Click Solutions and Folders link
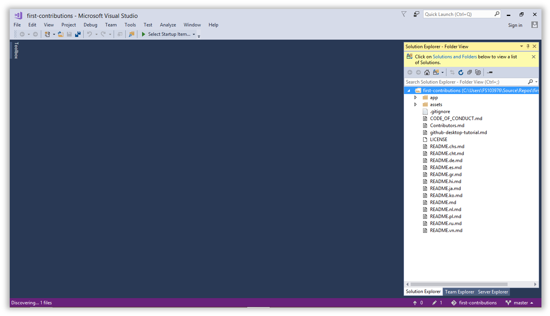550x316 pixels. tap(455, 57)
